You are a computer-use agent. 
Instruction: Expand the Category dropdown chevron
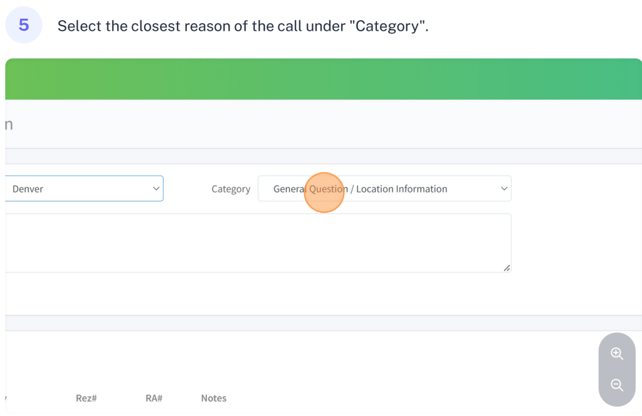[x=504, y=189]
